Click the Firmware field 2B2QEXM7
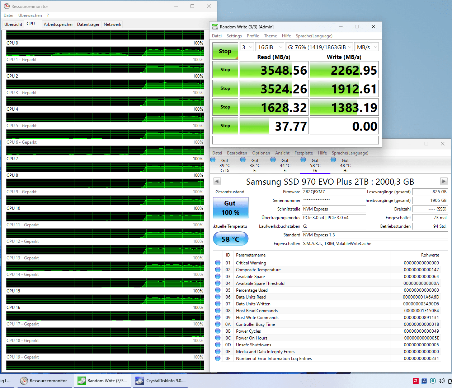Screen dimensions: 452x388 point(334,192)
